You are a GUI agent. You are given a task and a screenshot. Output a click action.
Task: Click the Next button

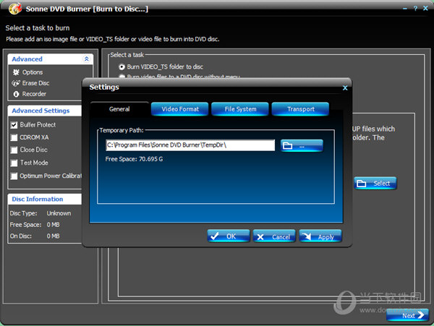point(408,315)
